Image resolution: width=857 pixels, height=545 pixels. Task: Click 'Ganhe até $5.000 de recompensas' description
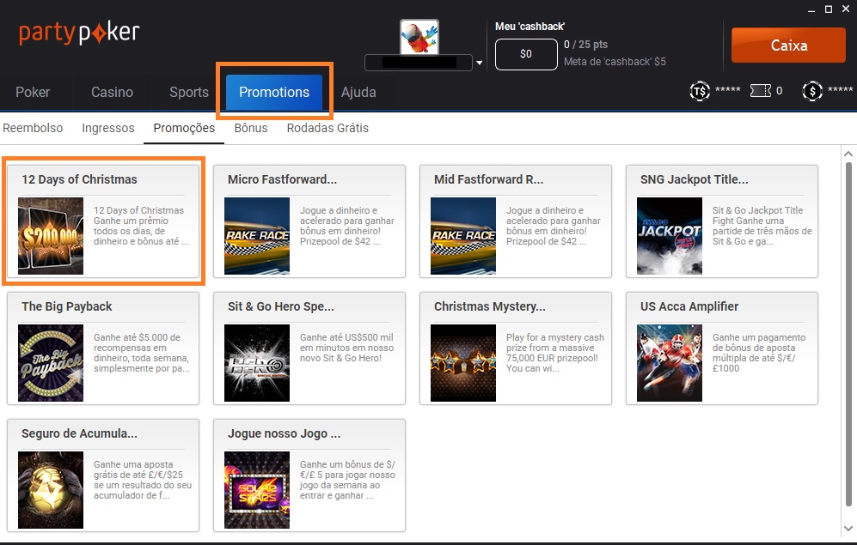(142, 353)
